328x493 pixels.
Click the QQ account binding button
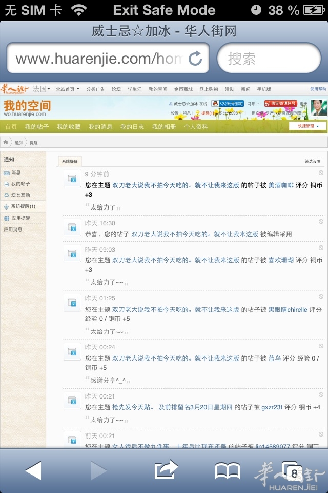pos(228,104)
